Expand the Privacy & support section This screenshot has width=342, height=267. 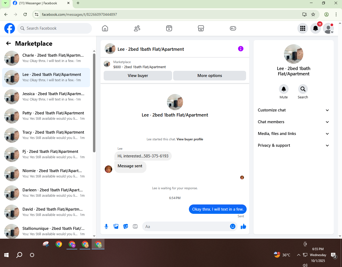[x=294, y=145]
